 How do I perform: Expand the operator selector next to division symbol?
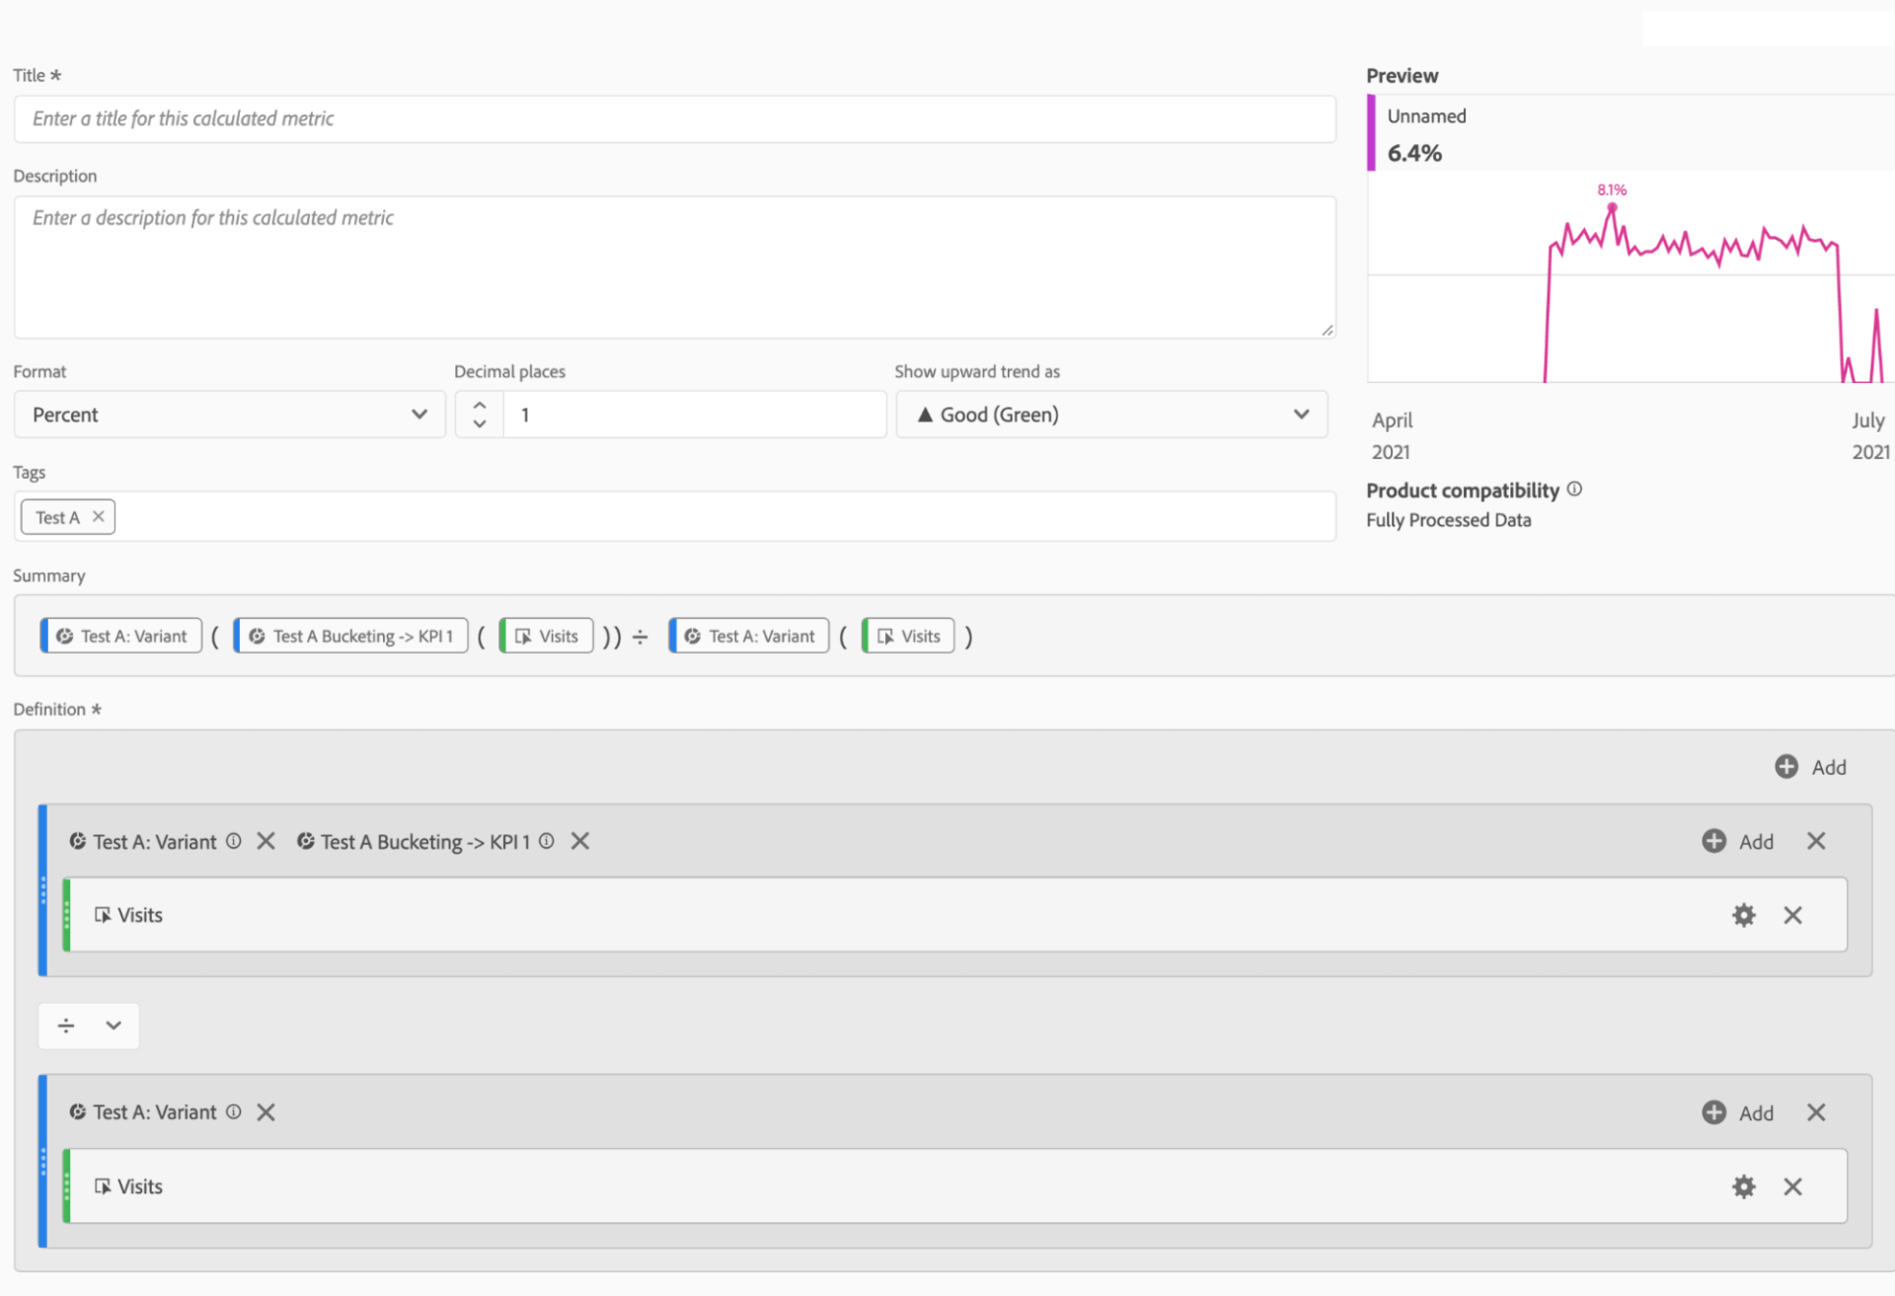[x=112, y=1026]
